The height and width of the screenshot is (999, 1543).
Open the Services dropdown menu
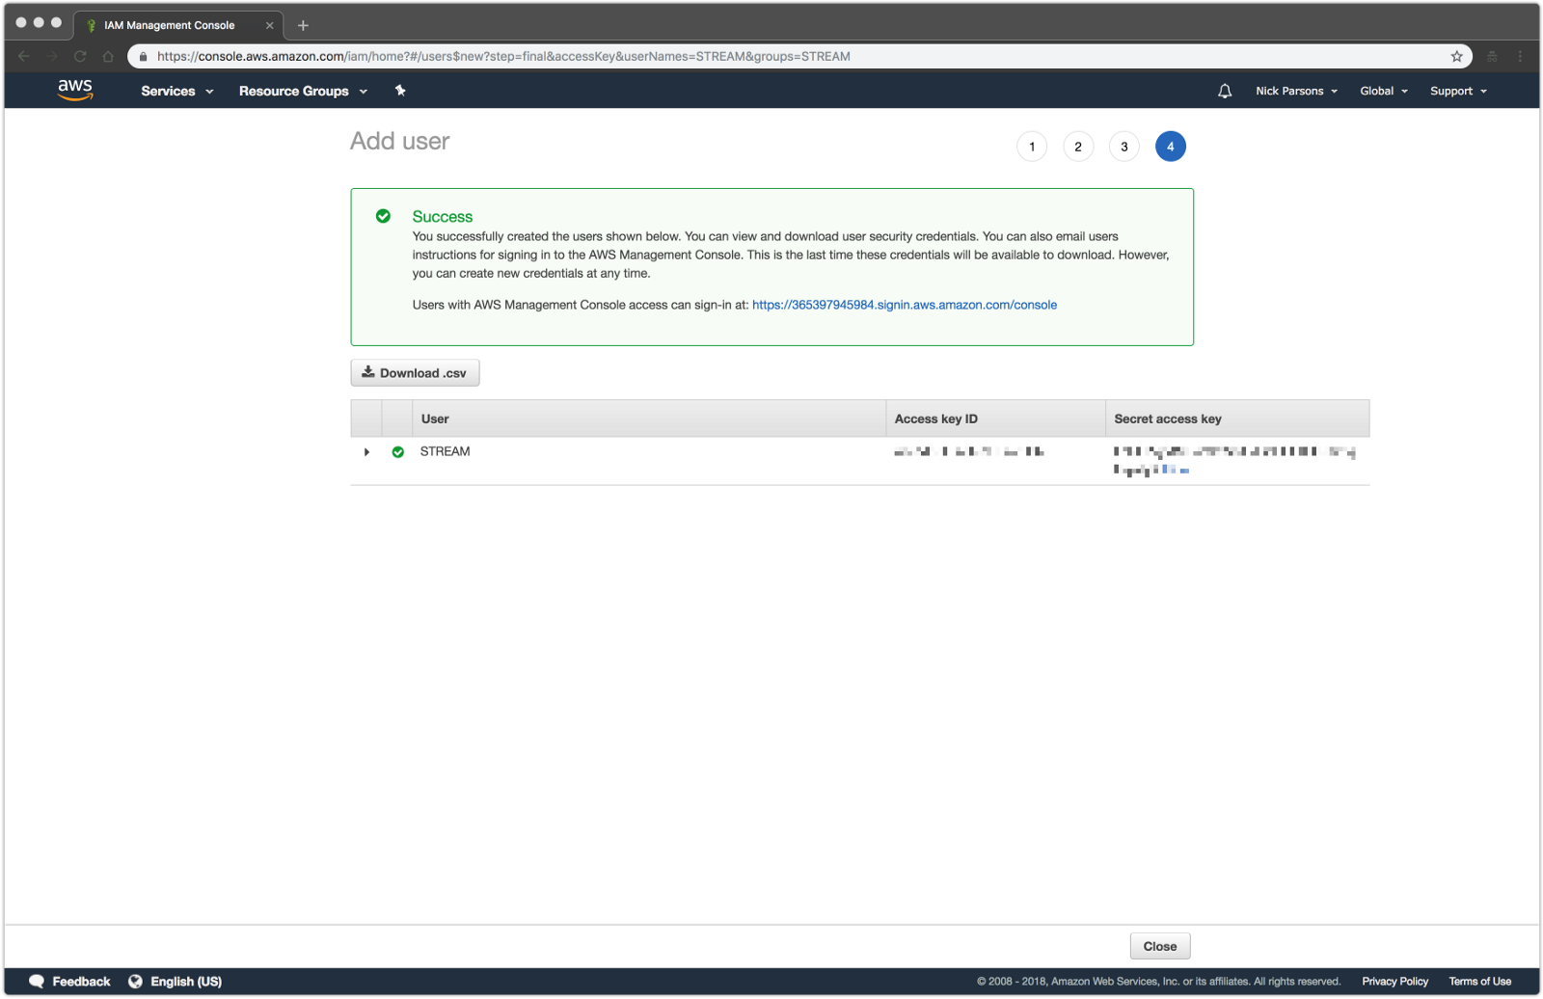coord(177,91)
